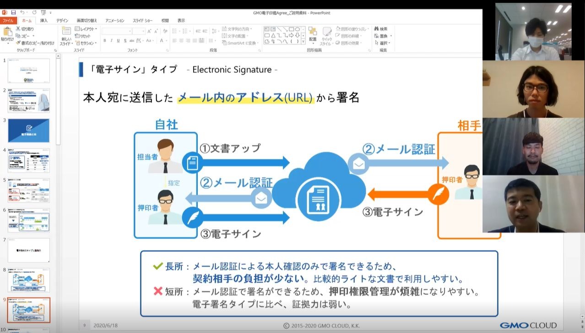Switch to 校閲 (Review) tab

165,21
